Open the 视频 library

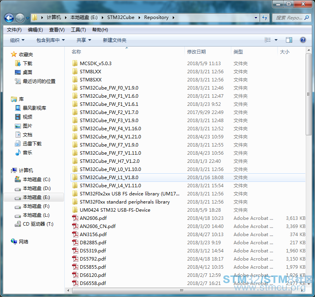click(28, 117)
